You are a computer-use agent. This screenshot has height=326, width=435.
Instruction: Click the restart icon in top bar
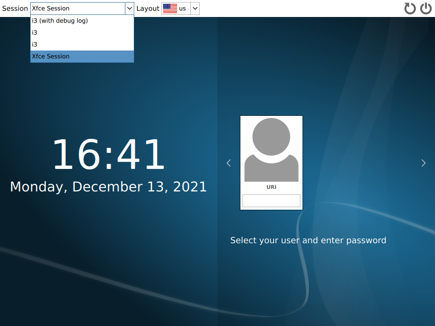tap(410, 8)
